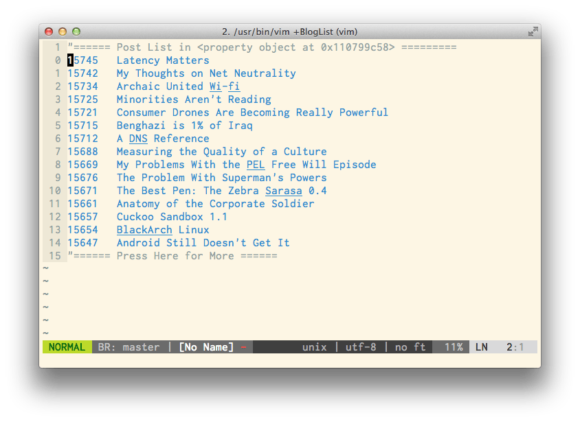
Task: Click post ID 15654
Action: [83, 230]
